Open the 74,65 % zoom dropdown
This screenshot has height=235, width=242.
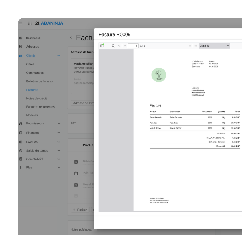(x=214, y=46)
